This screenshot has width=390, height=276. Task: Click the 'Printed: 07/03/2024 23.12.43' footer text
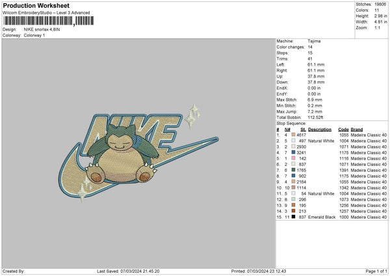(x=259, y=271)
